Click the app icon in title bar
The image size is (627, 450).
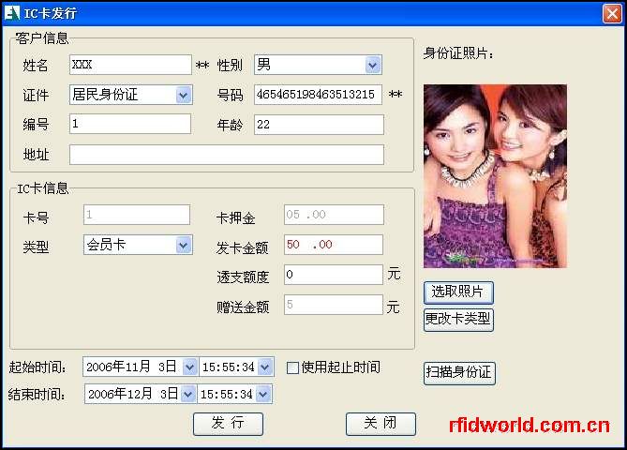[x=11, y=13]
